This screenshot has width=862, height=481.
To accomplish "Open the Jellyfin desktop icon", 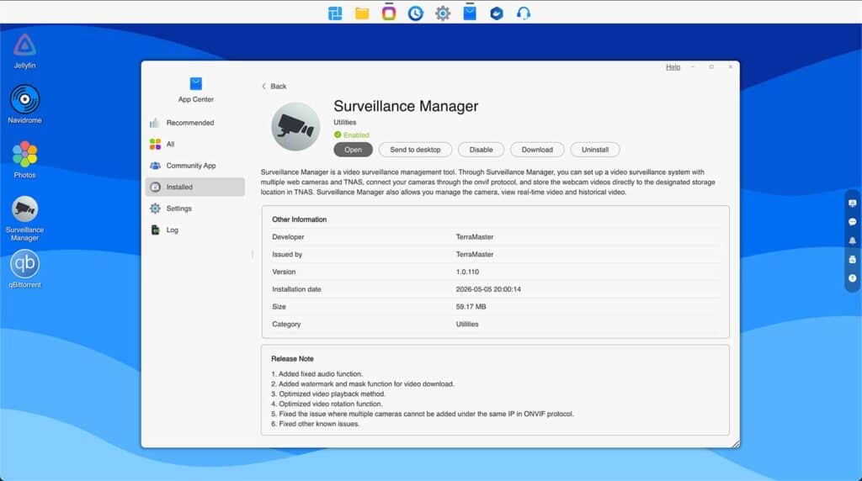I will click(24, 50).
